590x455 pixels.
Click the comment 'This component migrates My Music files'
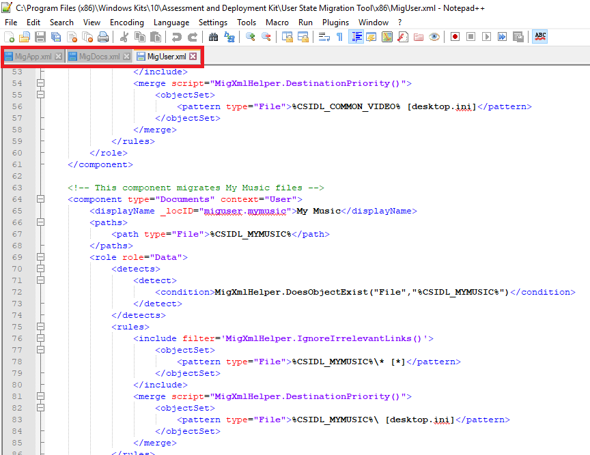(x=198, y=188)
